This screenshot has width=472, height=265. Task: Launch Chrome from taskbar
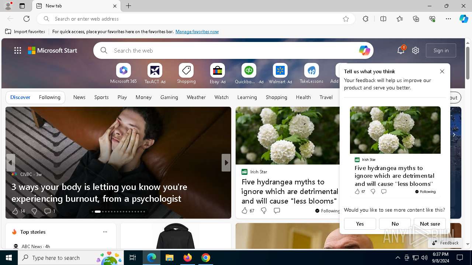tap(206, 258)
